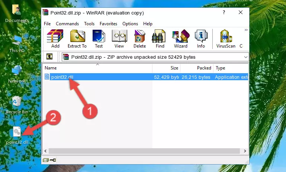The image size is (286, 172).
Task: Select the This PC desktop icon
Action: click(x=17, y=44)
